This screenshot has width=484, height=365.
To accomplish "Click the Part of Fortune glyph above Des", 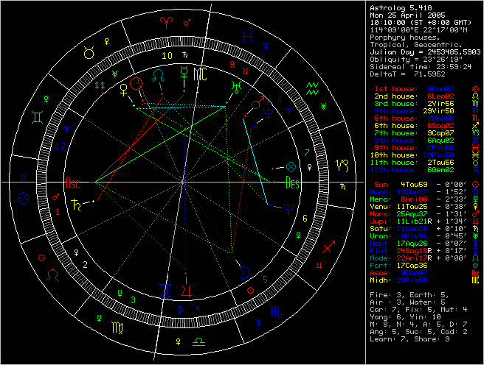I will pos(289,166).
